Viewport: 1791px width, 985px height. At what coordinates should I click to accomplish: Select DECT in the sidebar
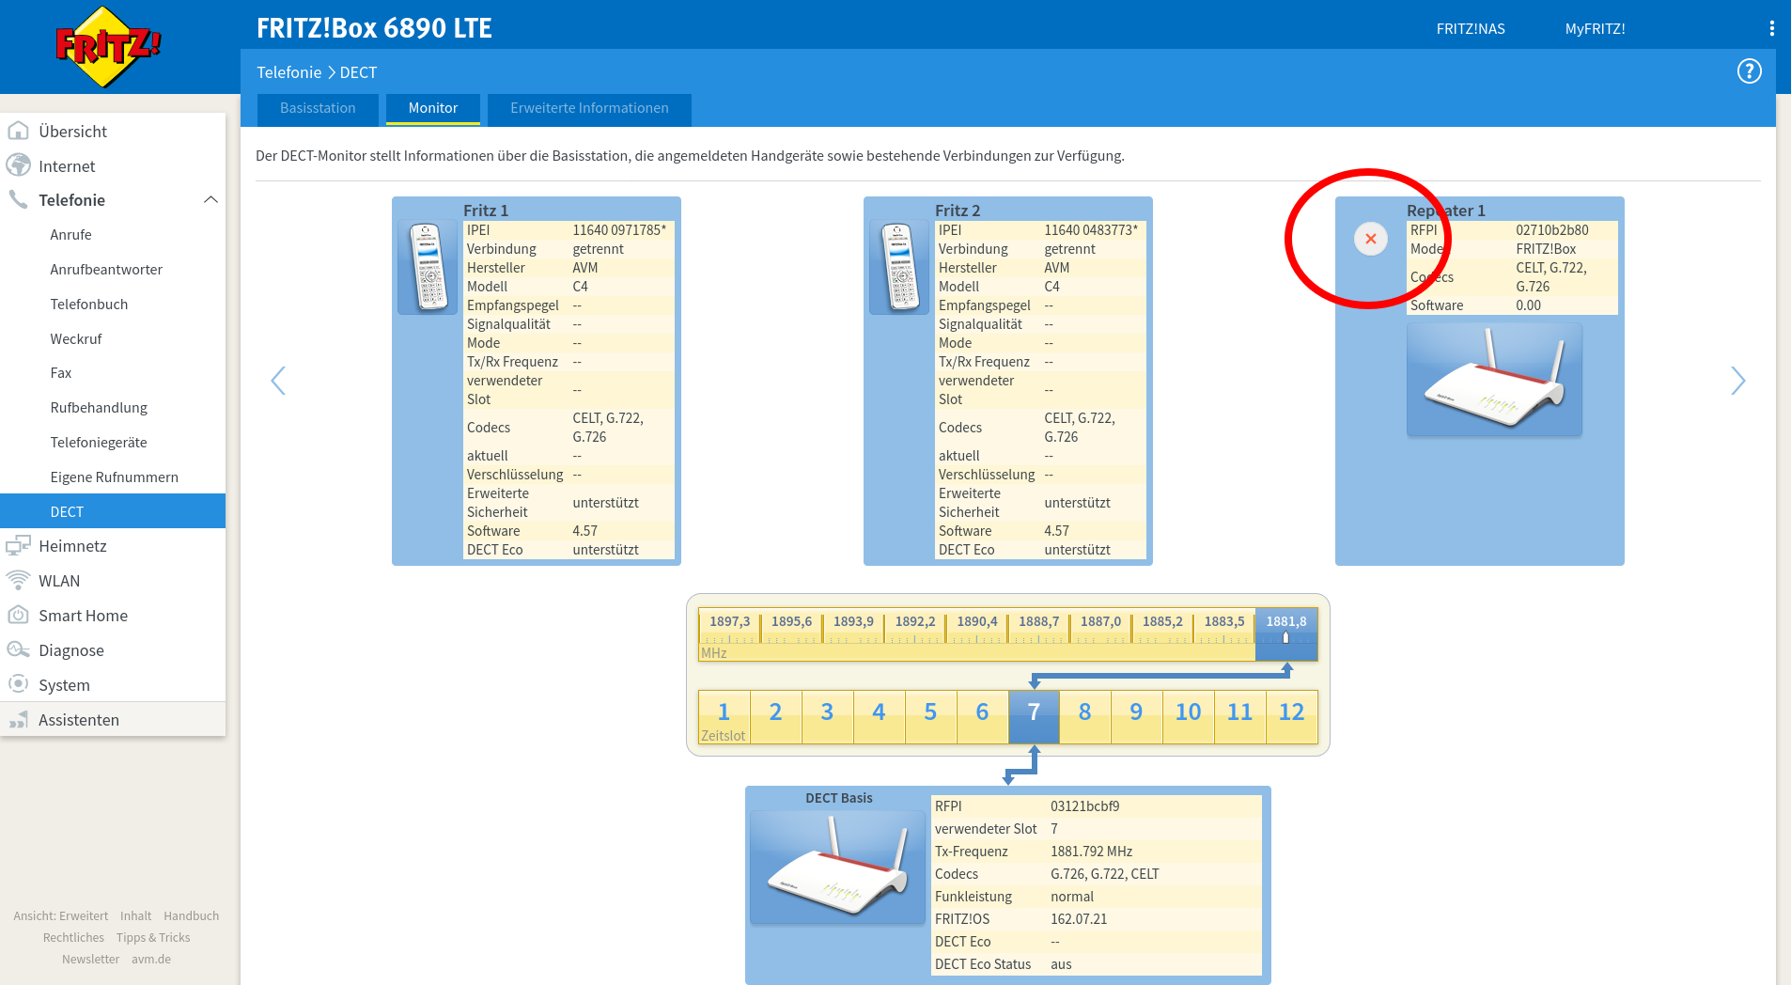coord(113,511)
